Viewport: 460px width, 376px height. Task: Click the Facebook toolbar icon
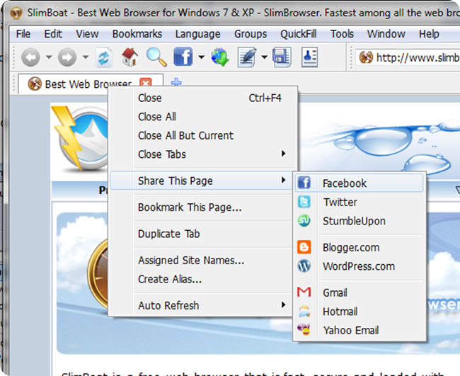[183, 57]
